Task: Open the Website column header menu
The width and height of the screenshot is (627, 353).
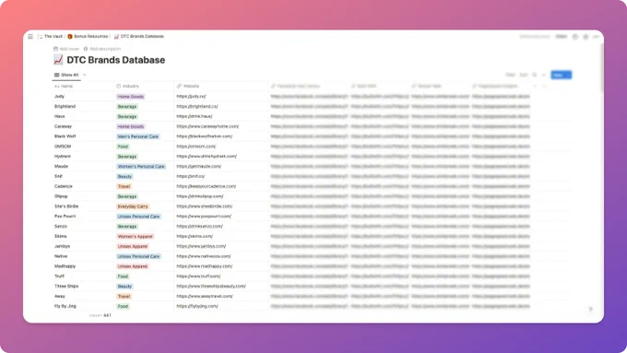Action: 221,86
